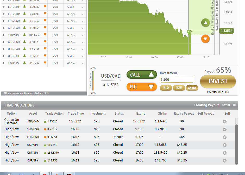Image resolution: width=245 pixels, height=175 pixels.
Task: Star the GBP/USD asset as favorite
Action: [4, 42]
